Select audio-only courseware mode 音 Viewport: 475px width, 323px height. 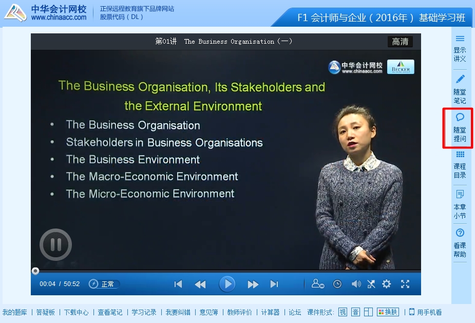pos(355,312)
